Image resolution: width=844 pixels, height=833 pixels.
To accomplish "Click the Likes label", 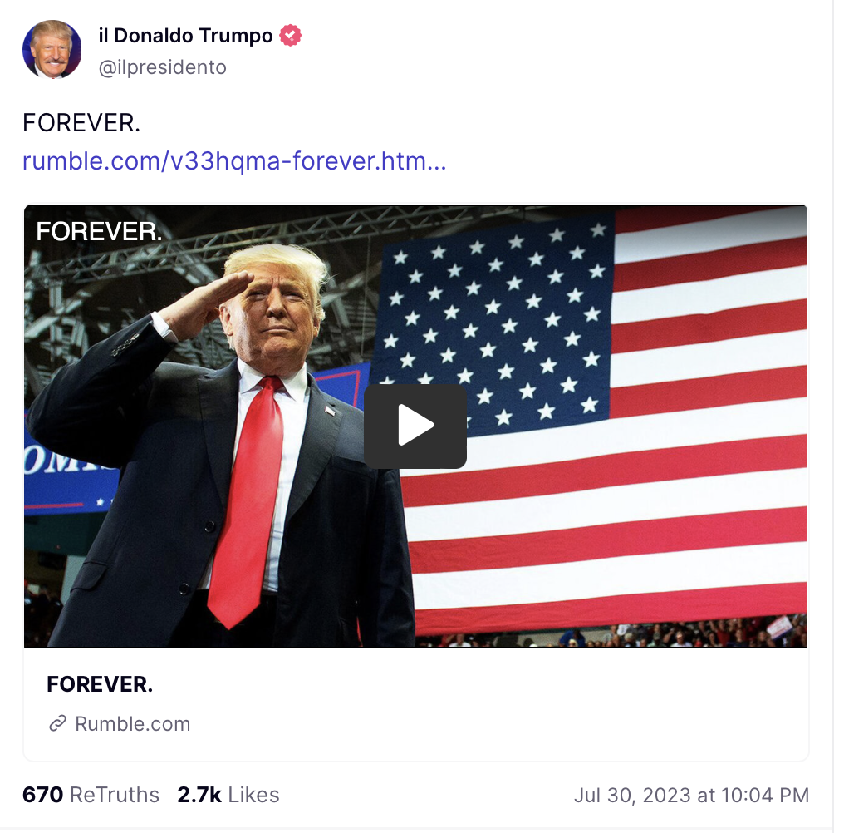I will click(x=253, y=795).
